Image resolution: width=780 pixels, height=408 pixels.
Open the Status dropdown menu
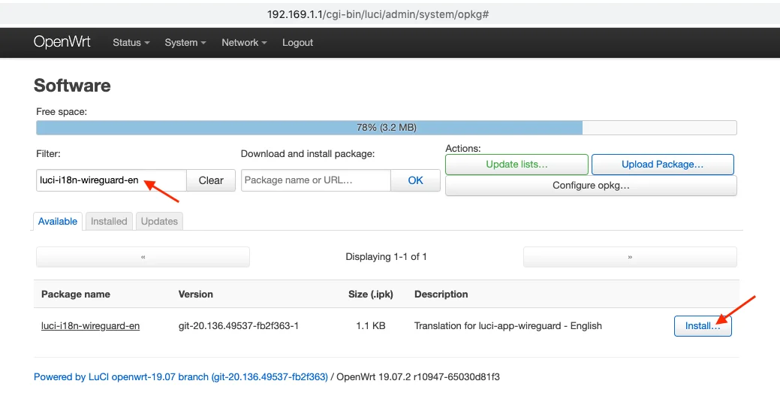[131, 43]
